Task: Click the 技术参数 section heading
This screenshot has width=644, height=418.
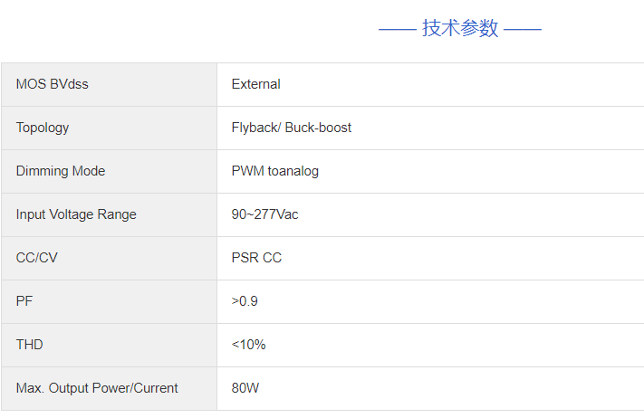Action: (460, 28)
